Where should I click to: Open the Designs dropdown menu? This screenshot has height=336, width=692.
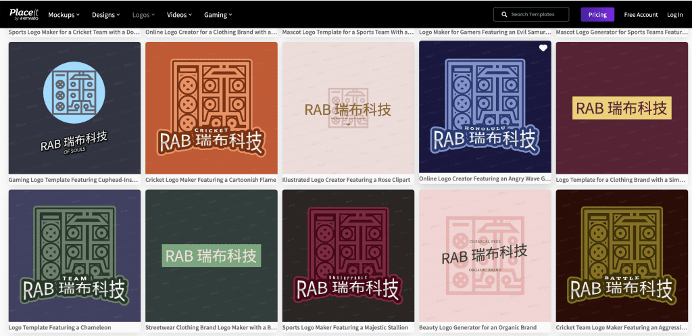tap(105, 14)
